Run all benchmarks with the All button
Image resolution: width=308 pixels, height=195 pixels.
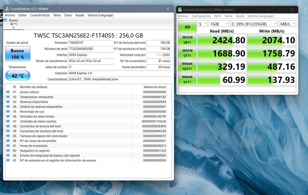pos(187,27)
